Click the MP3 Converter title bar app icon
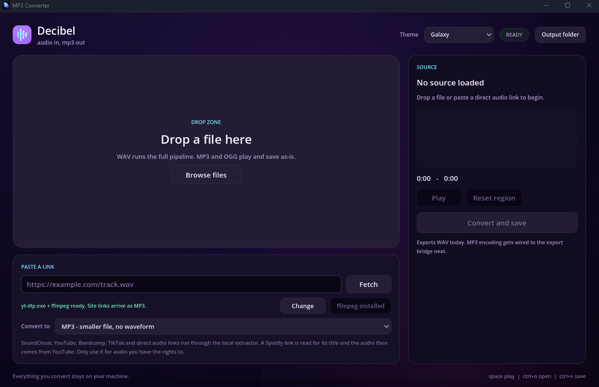 point(6,5)
